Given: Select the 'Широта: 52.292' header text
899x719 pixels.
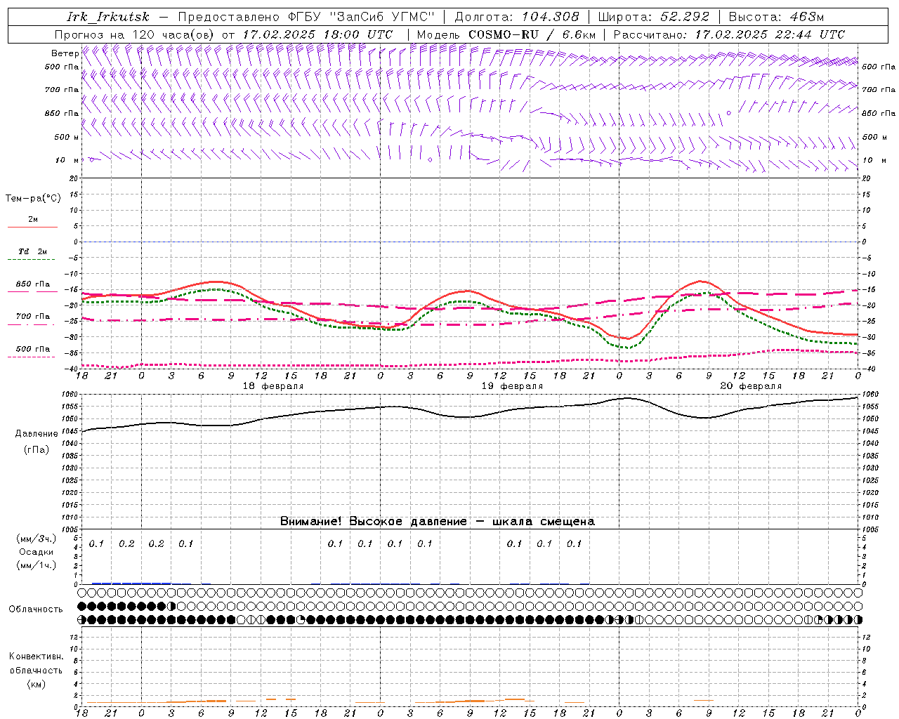Looking at the screenshot, I should pyautogui.click(x=654, y=17).
